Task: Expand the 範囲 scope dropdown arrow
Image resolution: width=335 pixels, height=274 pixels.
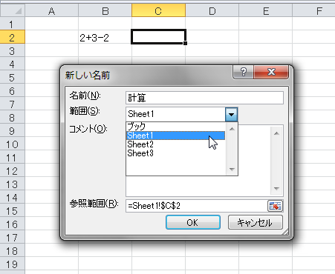Action: 232,114
